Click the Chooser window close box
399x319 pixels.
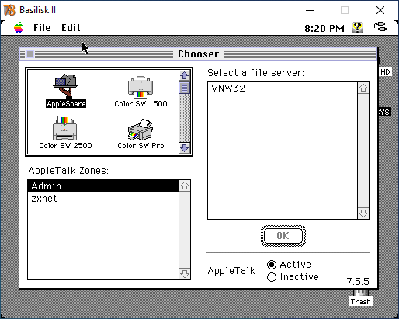30,54
